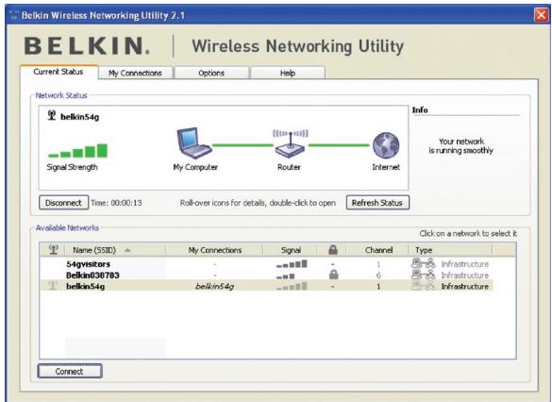Open the Options tab

coord(211,73)
